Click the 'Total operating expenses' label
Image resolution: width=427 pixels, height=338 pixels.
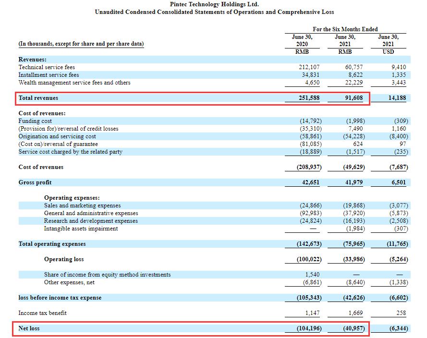[x=52, y=244]
